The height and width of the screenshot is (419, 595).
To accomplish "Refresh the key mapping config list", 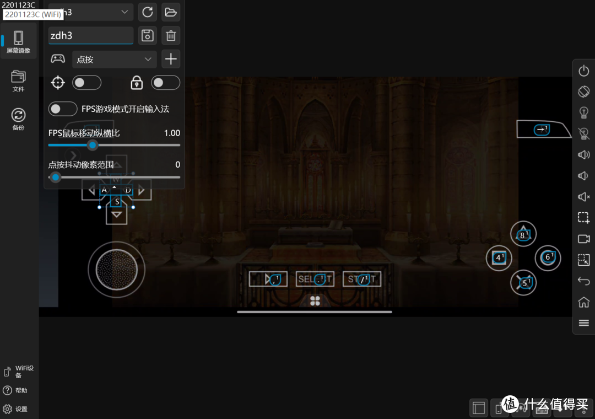I will point(148,12).
